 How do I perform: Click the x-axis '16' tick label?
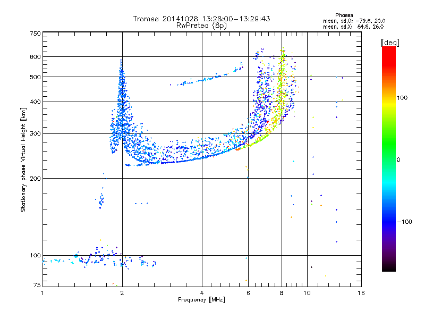coord(361,293)
